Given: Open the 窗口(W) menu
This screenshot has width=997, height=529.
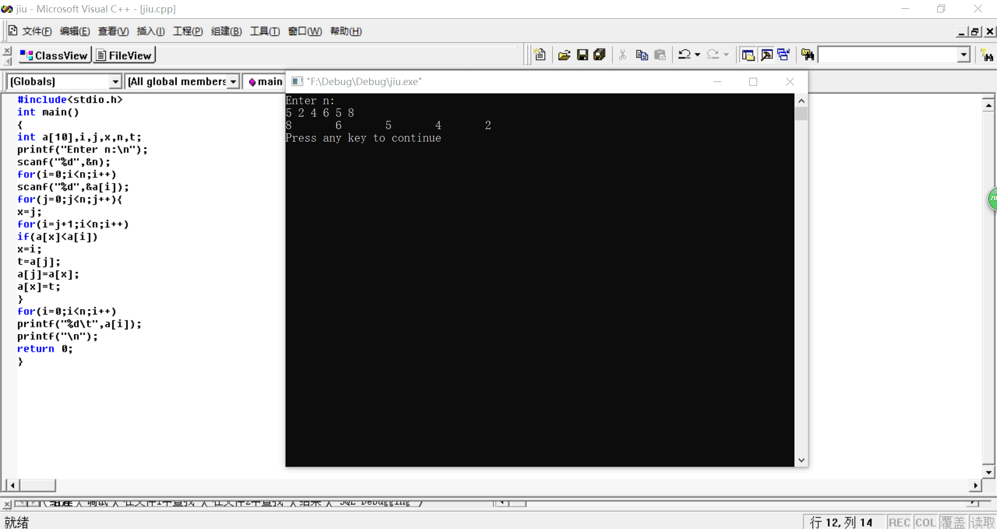Looking at the screenshot, I should click(x=305, y=31).
